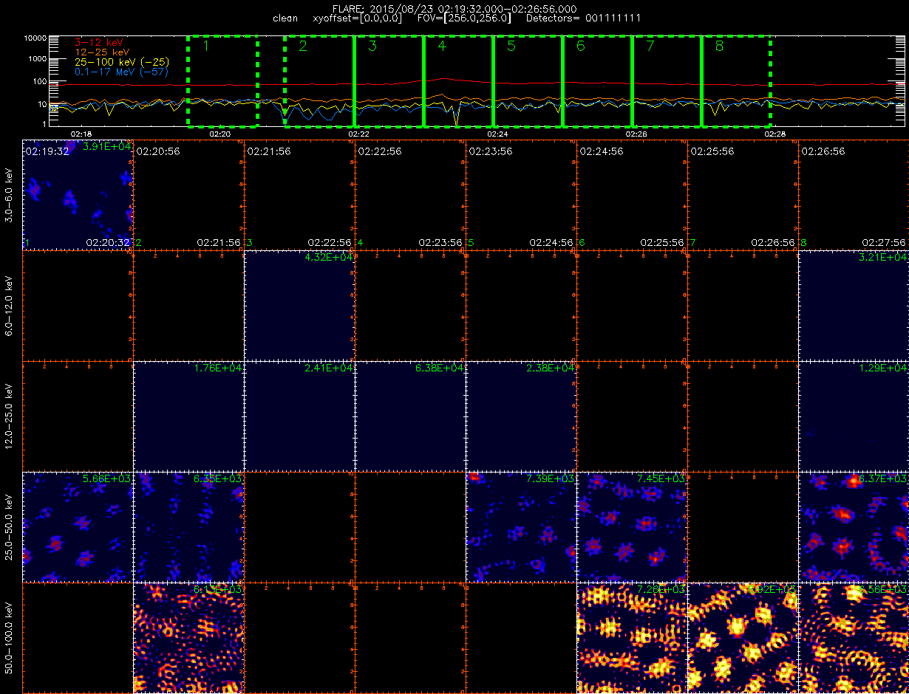Click the 12.0-25.0 keV row label

coord(9,416)
